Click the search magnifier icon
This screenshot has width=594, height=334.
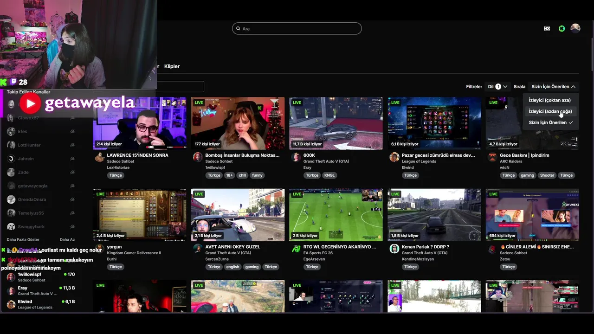238,29
